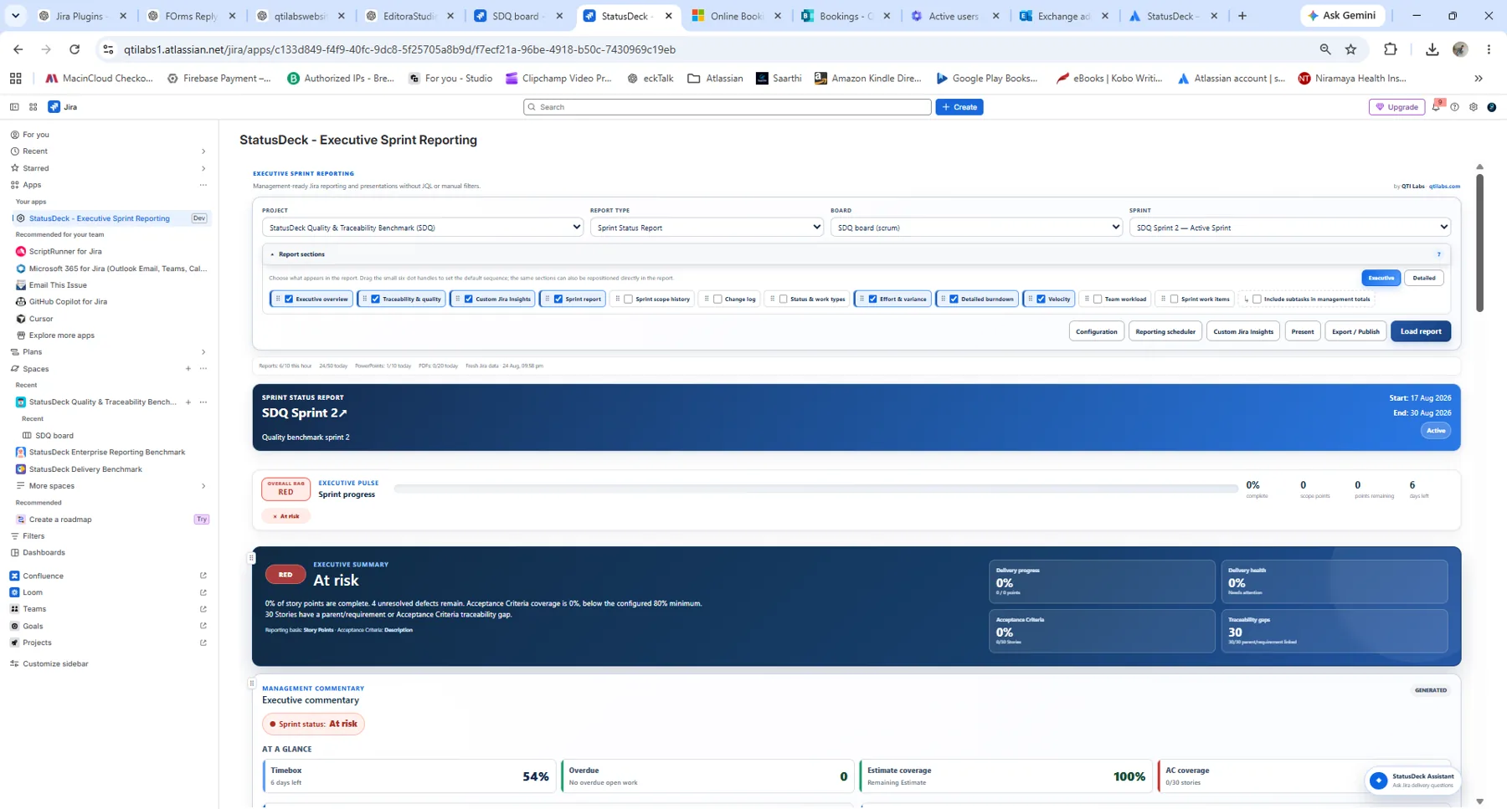Enable Sprint scope history section
This screenshot has width=1507, height=809.
tap(628, 300)
